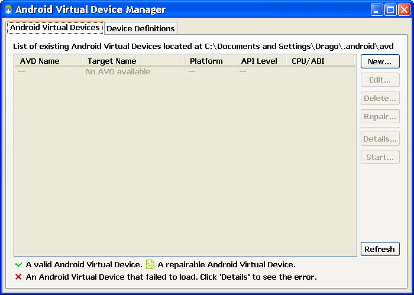Click the 'failed to load' legend text
The height and width of the screenshot is (295, 414).
(172, 277)
